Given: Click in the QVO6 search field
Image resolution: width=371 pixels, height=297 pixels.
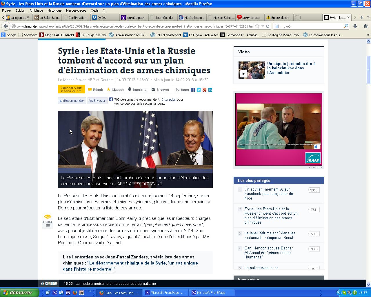Looking at the screenshot, I should click(x=312, y=26).
